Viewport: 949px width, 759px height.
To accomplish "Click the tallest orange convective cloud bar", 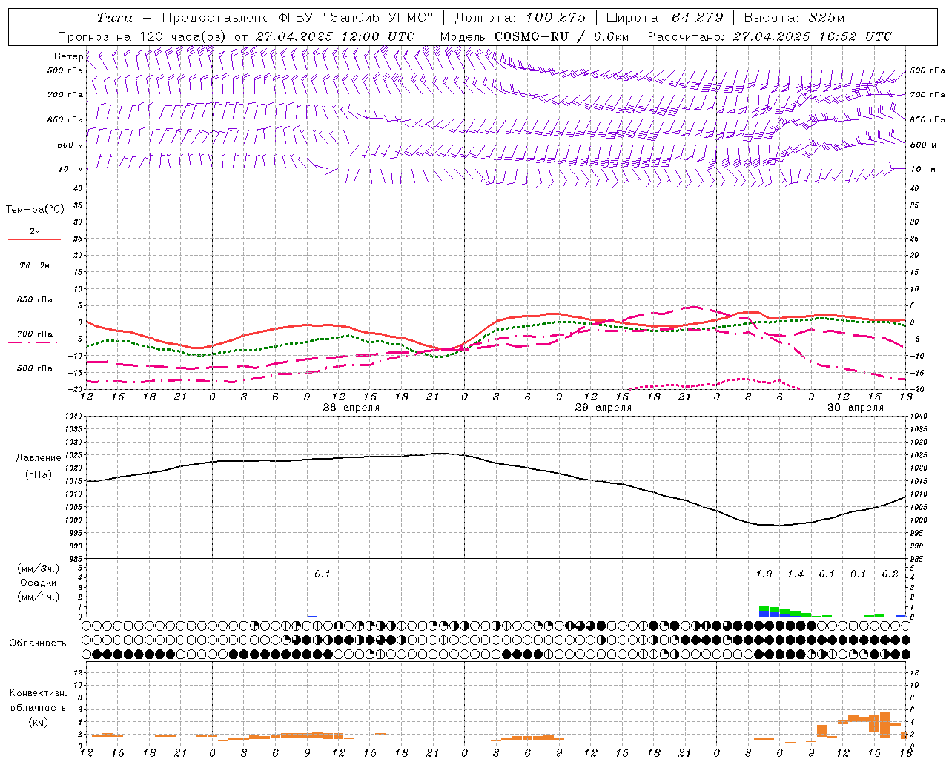I will click(884, 724).
